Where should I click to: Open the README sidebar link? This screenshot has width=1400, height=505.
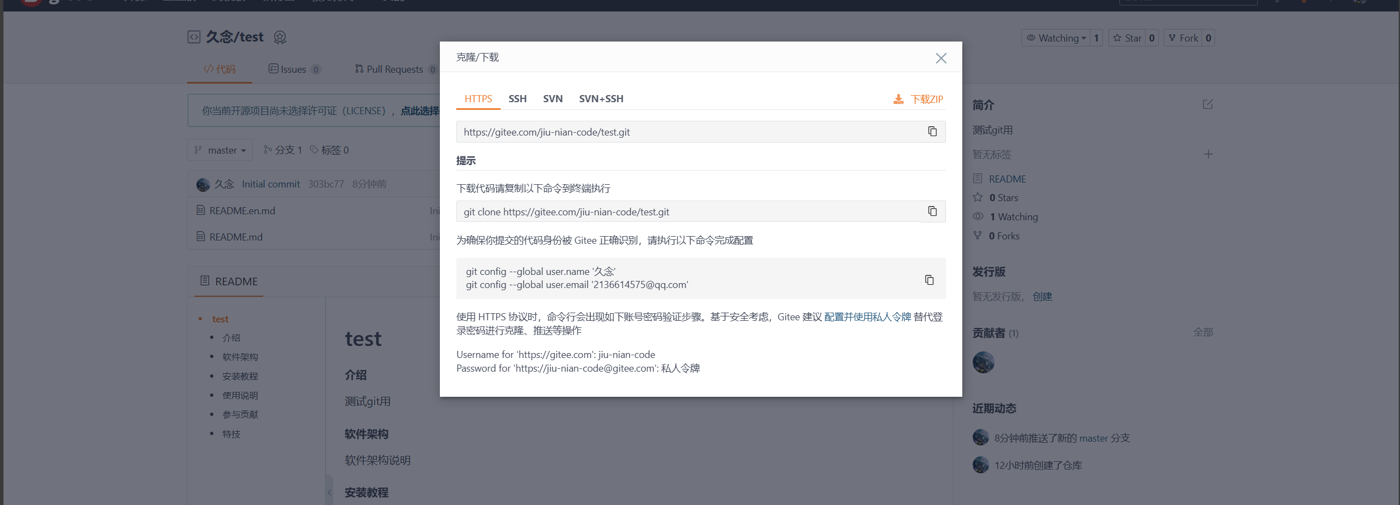(1007, 179)
